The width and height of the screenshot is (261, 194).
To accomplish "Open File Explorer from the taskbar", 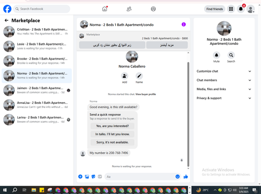I will coord(34,190).
